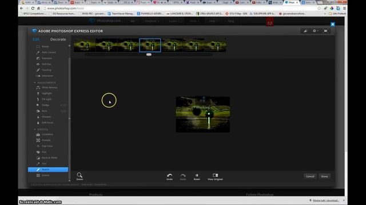366x205 pixels.
Task: Open the Help dropdown on Photoshop.com nav
Action: 213,21
